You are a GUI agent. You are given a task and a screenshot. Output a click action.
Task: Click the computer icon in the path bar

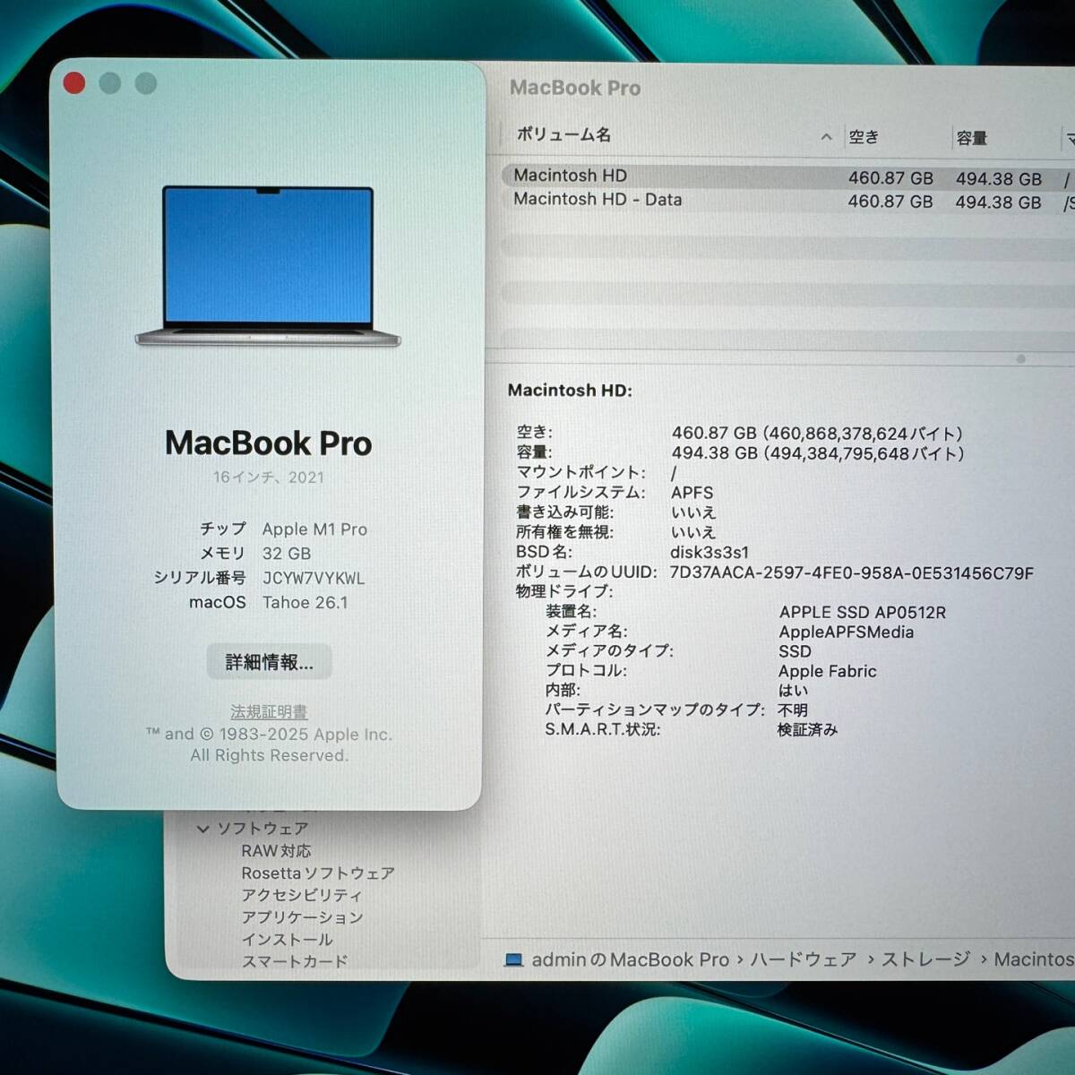513,960
